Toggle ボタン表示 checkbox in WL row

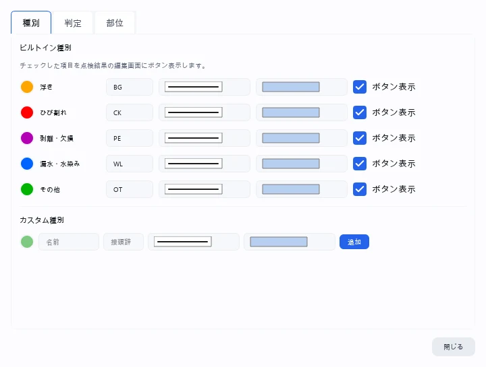coord(360,164)
